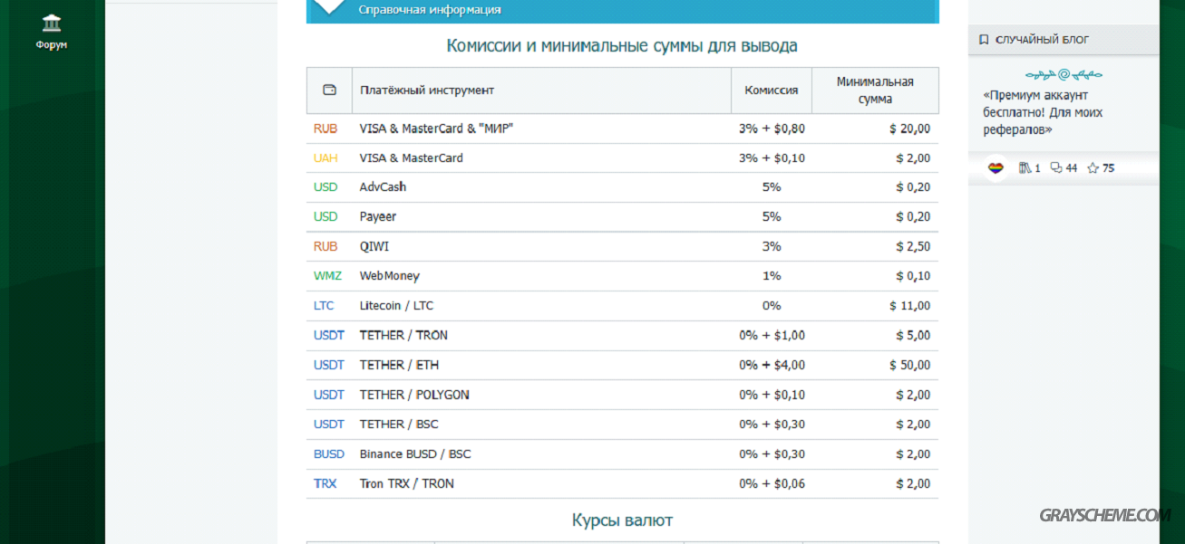Click minimum amount $ 20,00
1185x544 pixels.
pos(909,129)
